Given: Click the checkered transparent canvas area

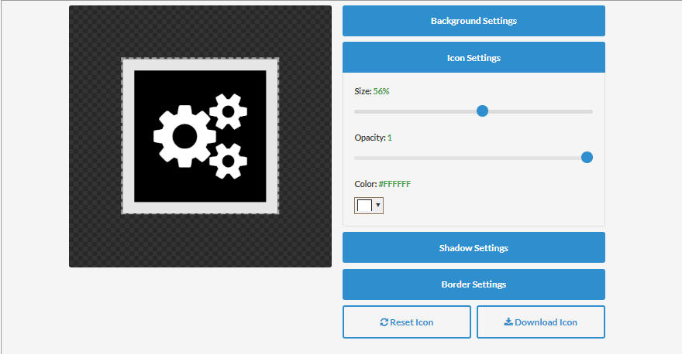Looking at the screenshot, I should tap(93, 232).
